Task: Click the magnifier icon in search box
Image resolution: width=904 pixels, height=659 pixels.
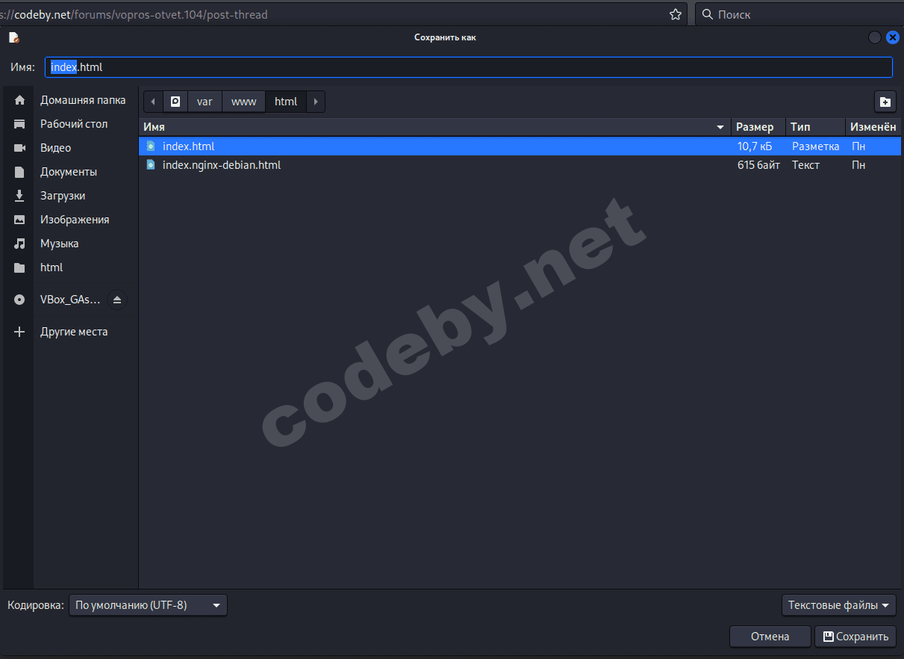Action: pos(707,14)
